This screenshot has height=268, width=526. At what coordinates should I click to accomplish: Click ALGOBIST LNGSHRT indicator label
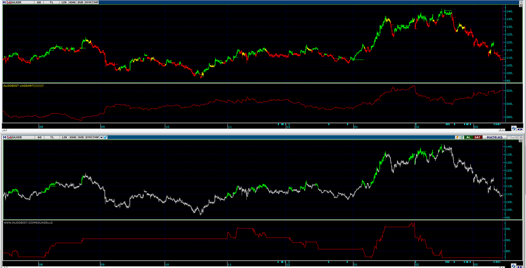[x=24, y=86]
